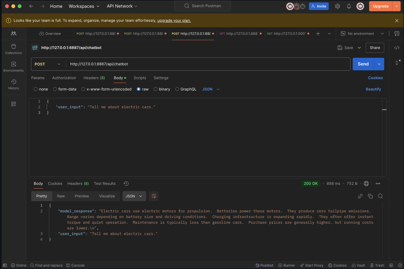Switch to the Headers (8) request tab
404x269 pixels.
(x=94, y=78)
